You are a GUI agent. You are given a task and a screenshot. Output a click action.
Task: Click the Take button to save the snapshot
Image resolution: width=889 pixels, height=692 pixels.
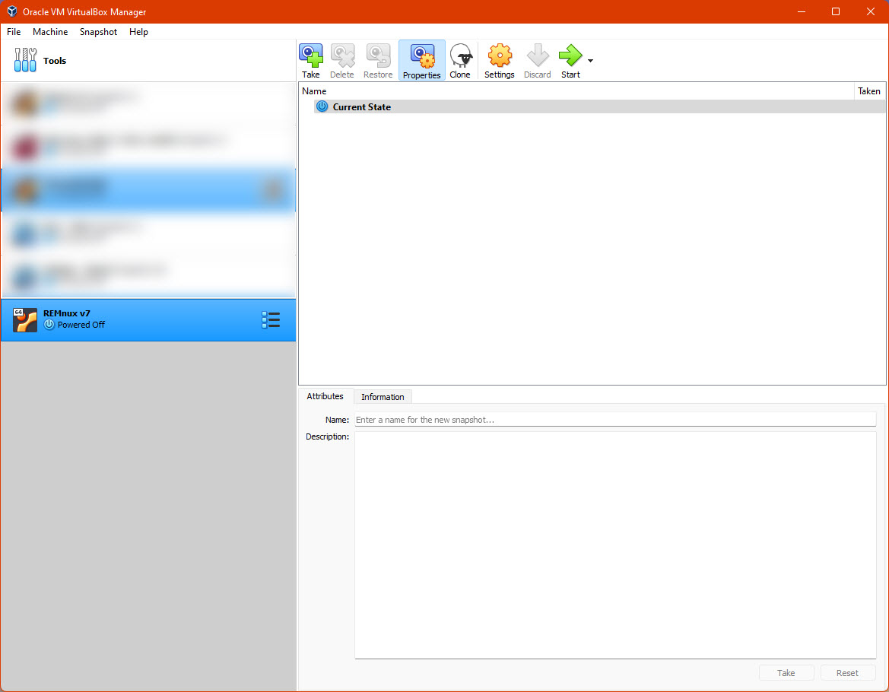click(x=786, y=672)
